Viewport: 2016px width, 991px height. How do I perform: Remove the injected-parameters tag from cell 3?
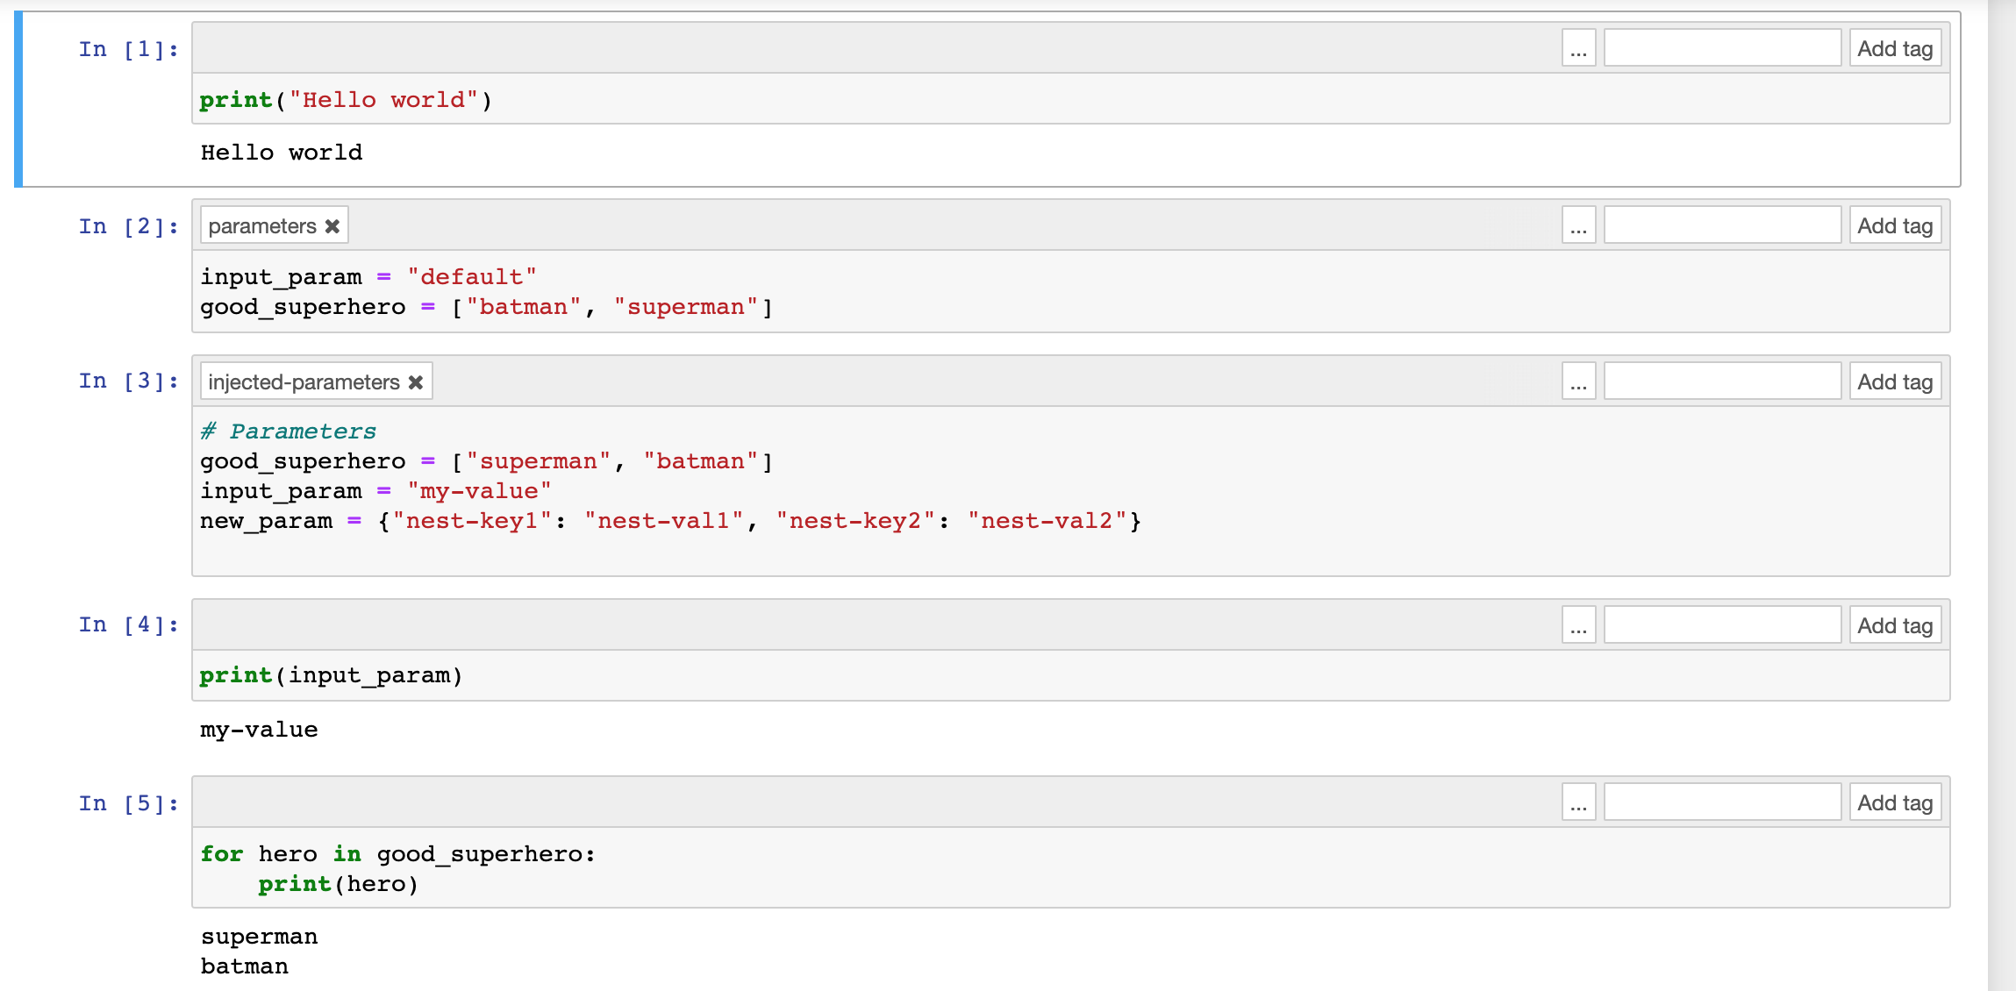415,381
